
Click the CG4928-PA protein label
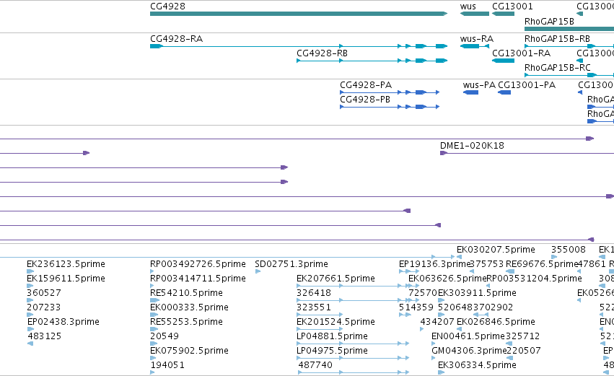[x=366, y=85]
